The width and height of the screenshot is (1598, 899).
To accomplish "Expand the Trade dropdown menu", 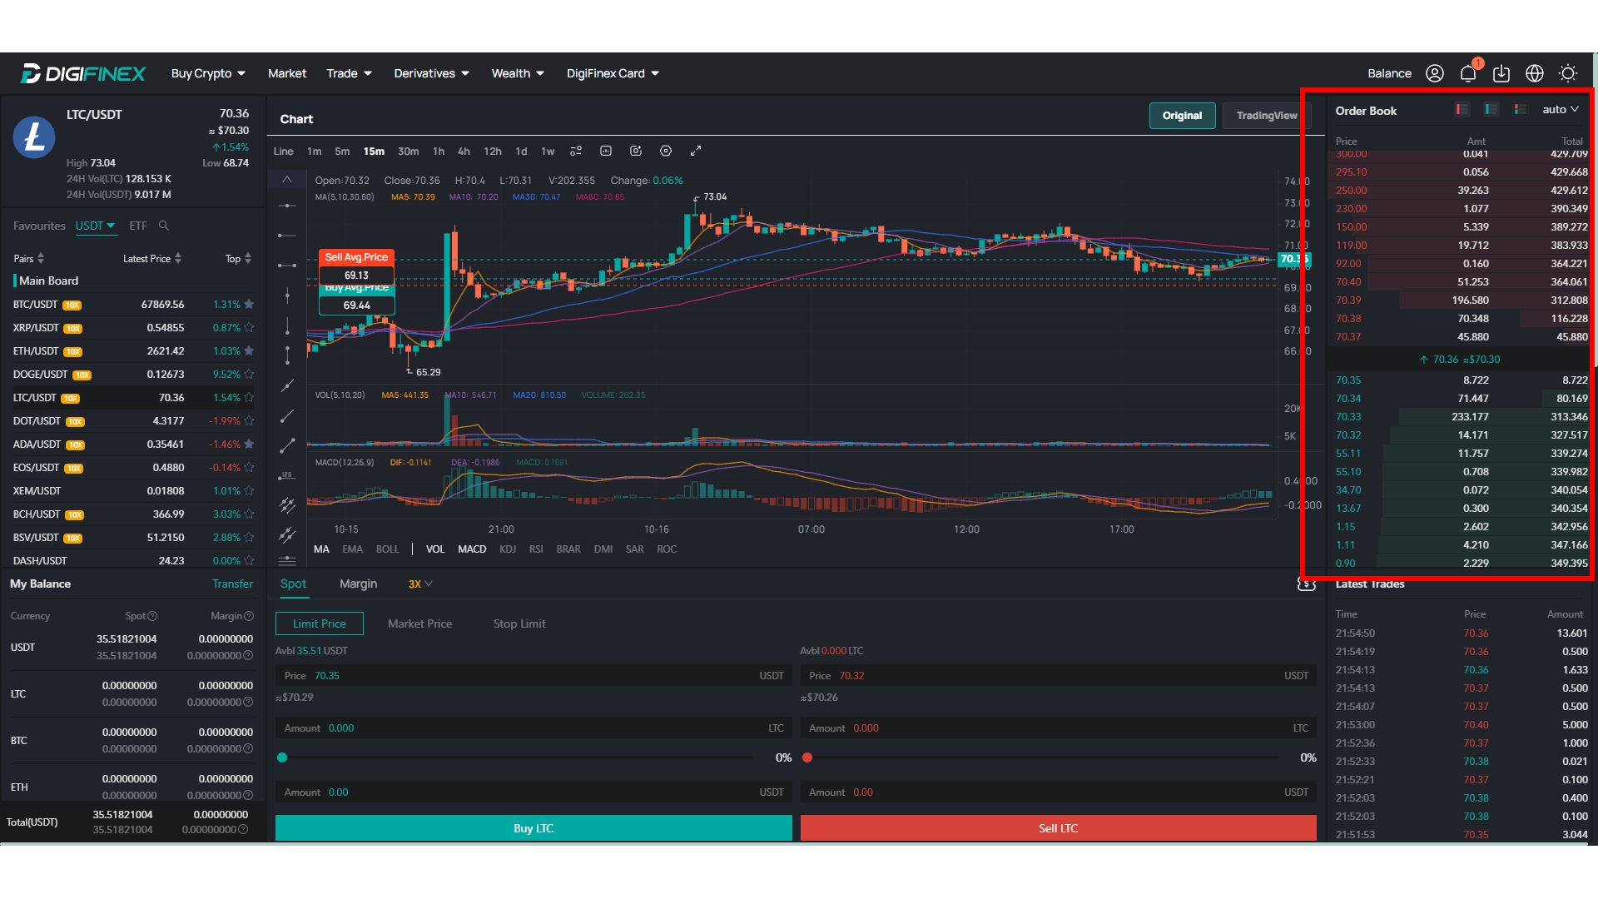I will (347, 73).
